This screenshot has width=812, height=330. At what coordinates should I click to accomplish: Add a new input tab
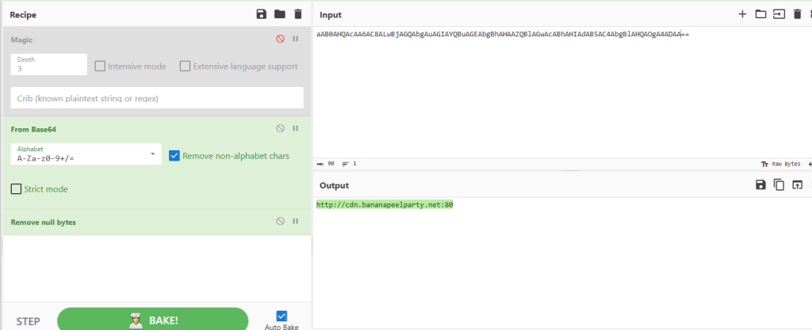coord(742,14)
